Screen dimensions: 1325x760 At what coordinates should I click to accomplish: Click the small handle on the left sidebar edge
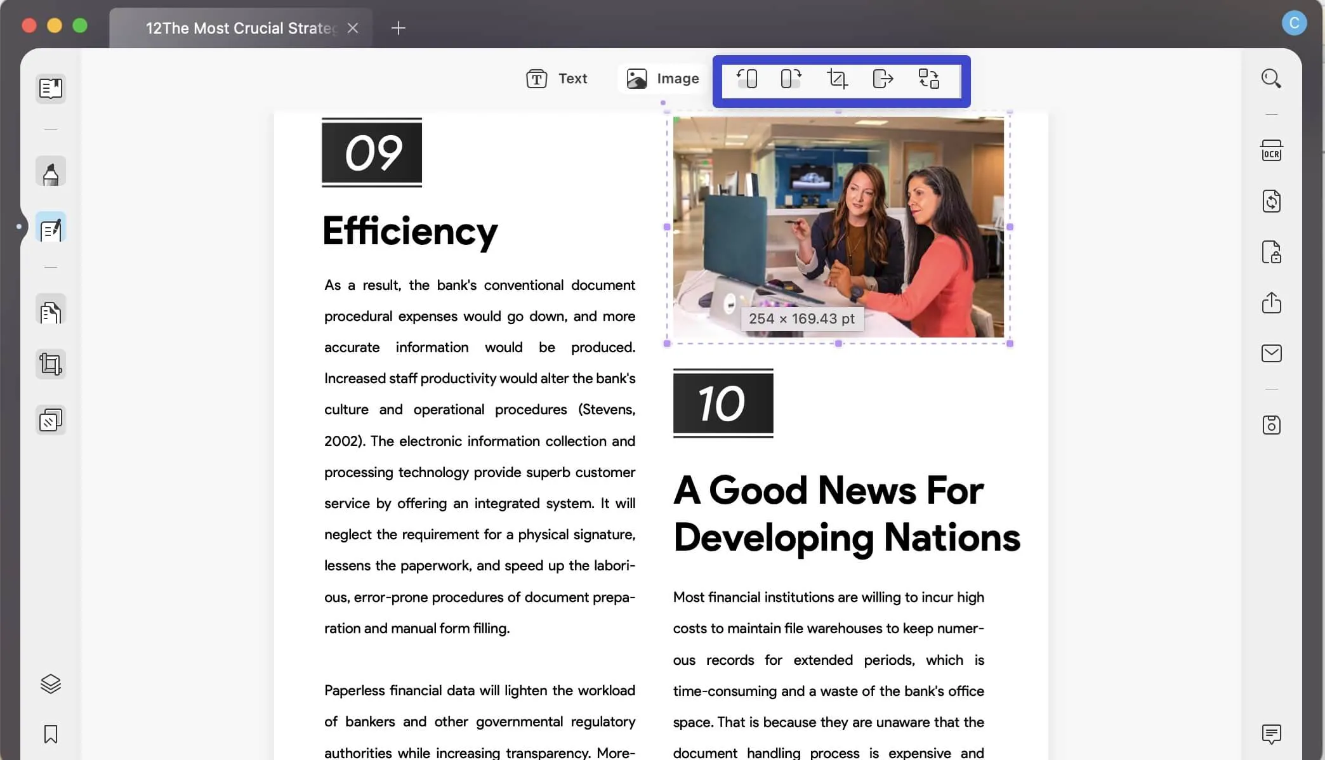coord(19,226)
